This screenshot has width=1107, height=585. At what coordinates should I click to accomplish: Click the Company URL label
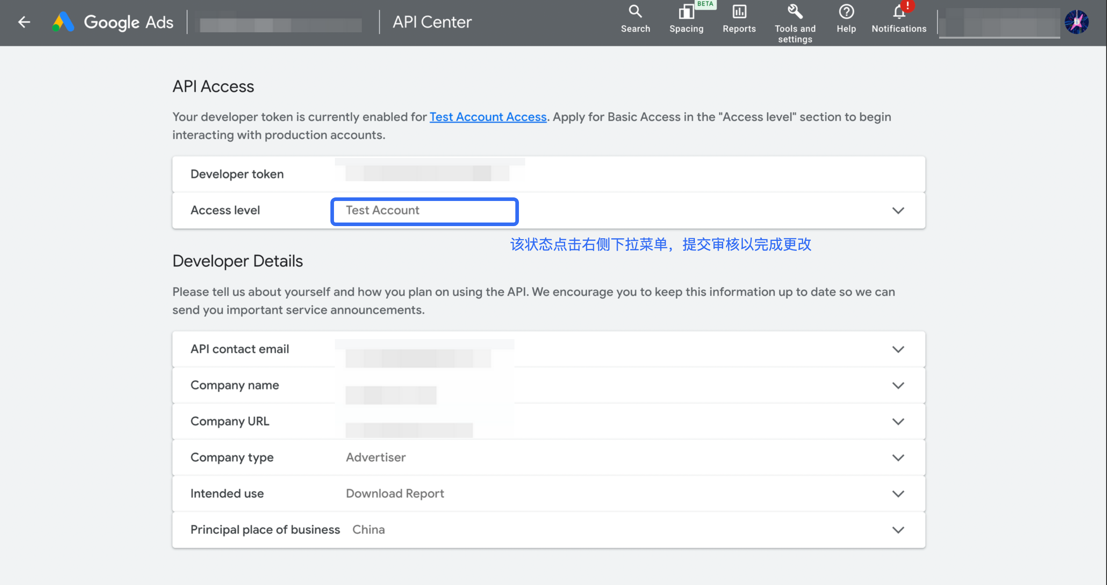point(230,422)
